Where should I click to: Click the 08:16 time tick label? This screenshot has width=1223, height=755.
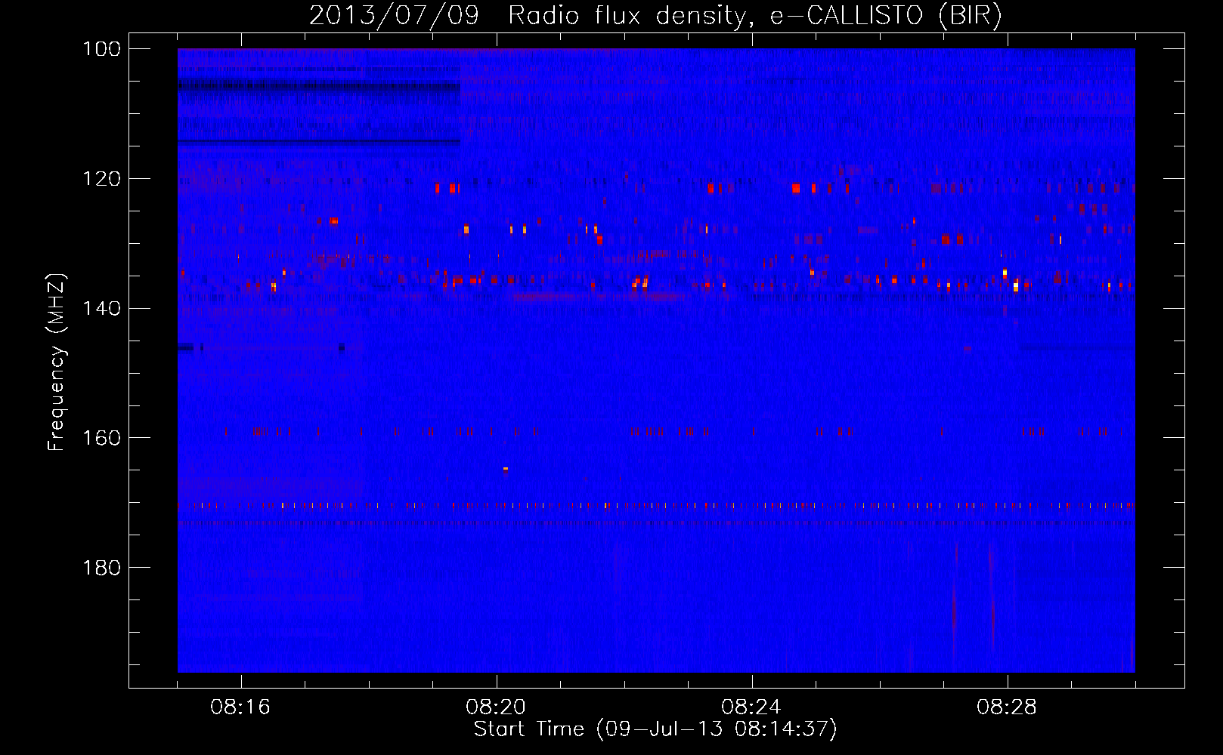[x=240, y=707]
